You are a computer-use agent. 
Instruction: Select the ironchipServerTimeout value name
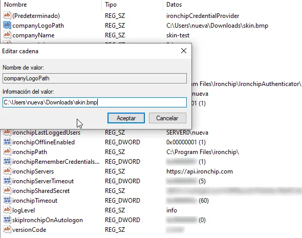43,181
